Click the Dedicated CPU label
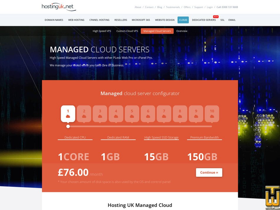The width and height of the screenshot is (280, 210). point(75,138)
